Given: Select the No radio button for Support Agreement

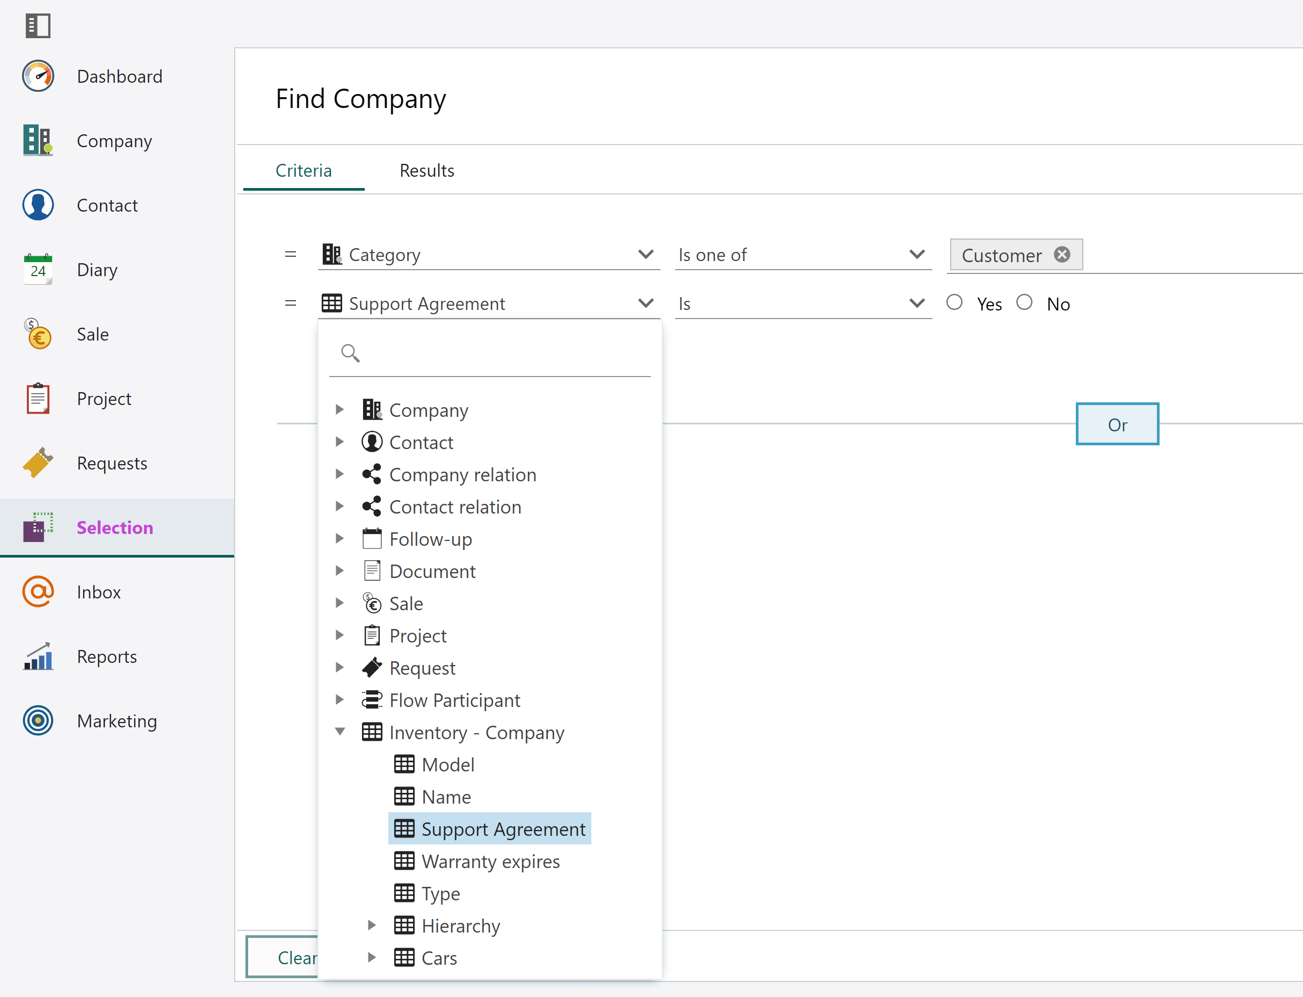Looking at the screenshot, I should [1024, 302].
